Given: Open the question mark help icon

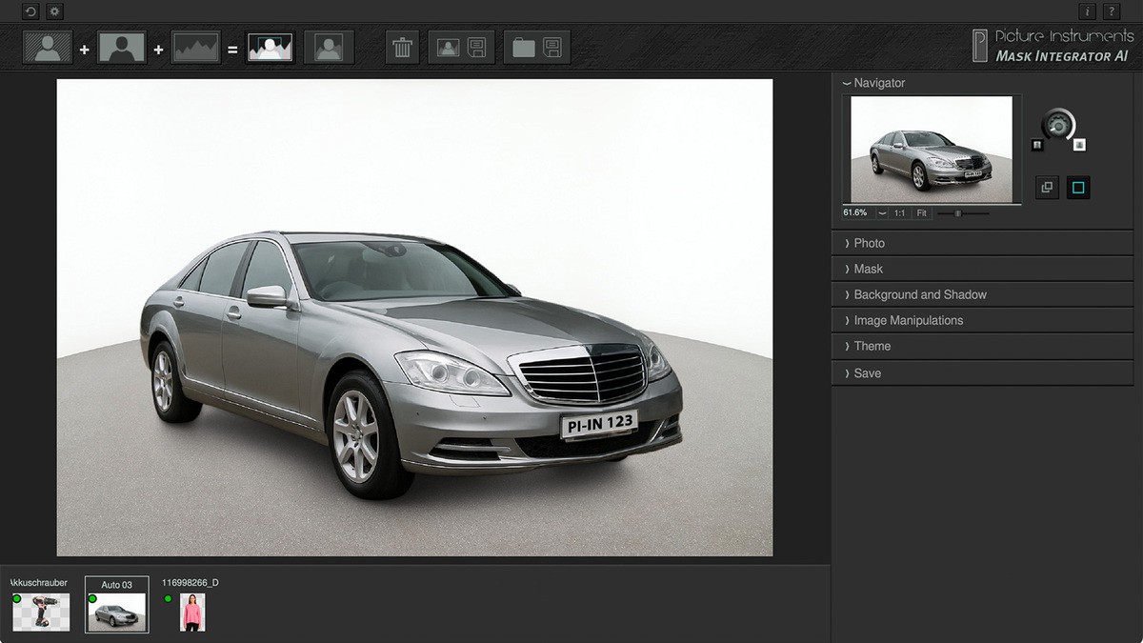Looking at the screenshot, I should pyautogui.click(x=1111, y=11).
